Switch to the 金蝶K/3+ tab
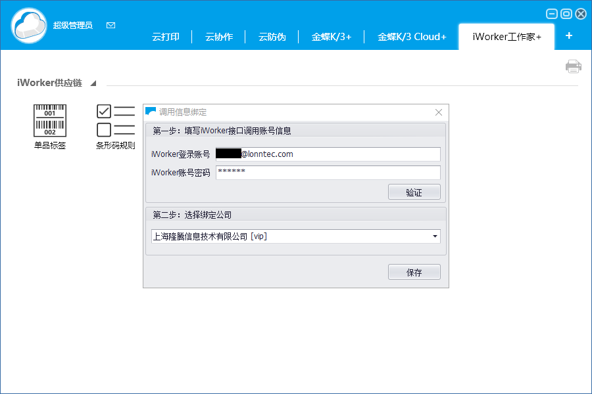Screen dimensions: 592x394 [331, 37]
